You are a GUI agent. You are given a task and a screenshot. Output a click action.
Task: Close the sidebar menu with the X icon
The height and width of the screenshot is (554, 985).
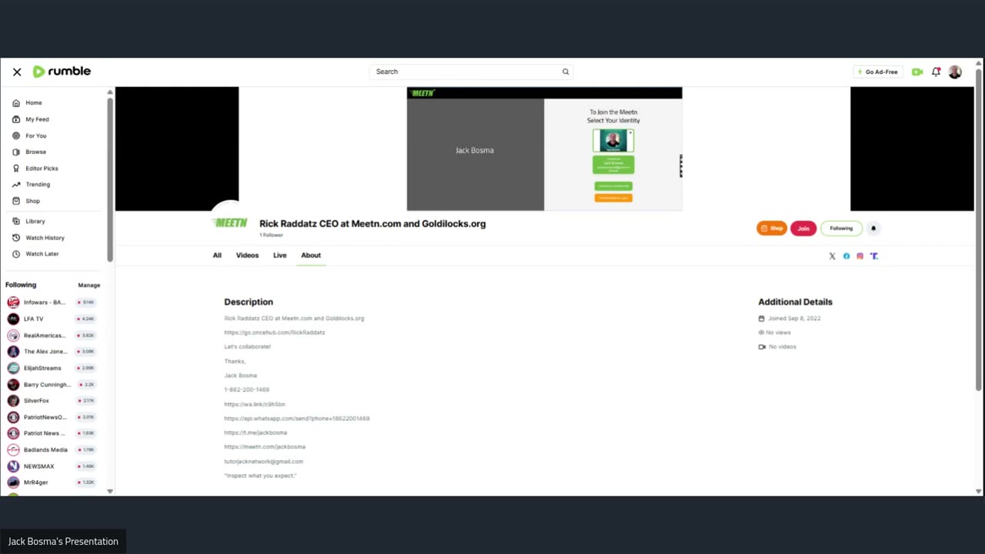17,72
